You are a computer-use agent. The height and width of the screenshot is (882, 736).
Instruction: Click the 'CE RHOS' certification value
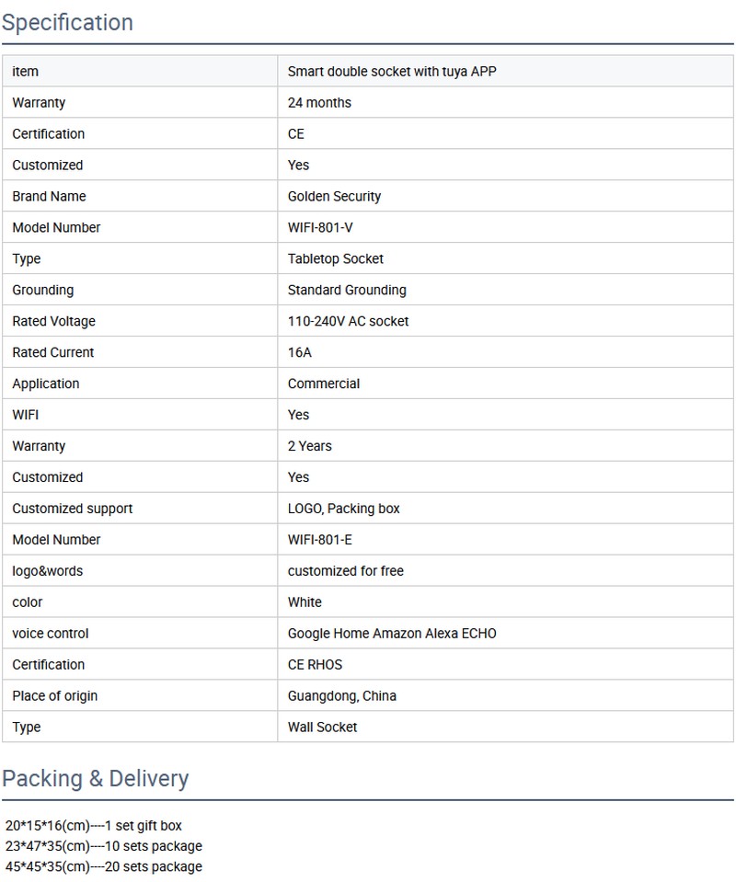coord(315,665)
